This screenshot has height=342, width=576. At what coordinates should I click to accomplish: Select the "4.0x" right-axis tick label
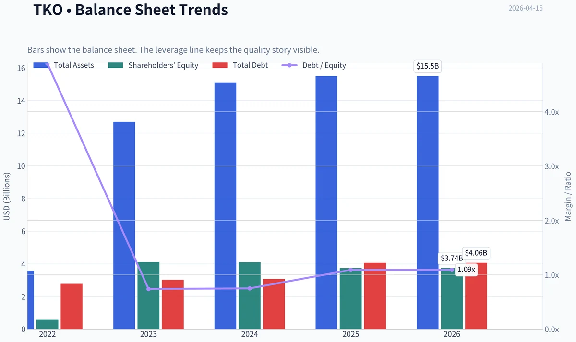(552, 112)
